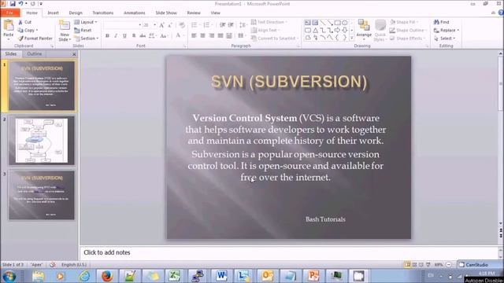504x283 pixels.
Task: Open the font name combo box
Action: tap(122, 25)
